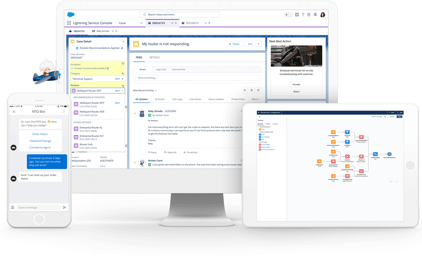The height and width of the screenshot is (259, 422).
Task: Send the chat message on phone
Action: coord(65,207)
